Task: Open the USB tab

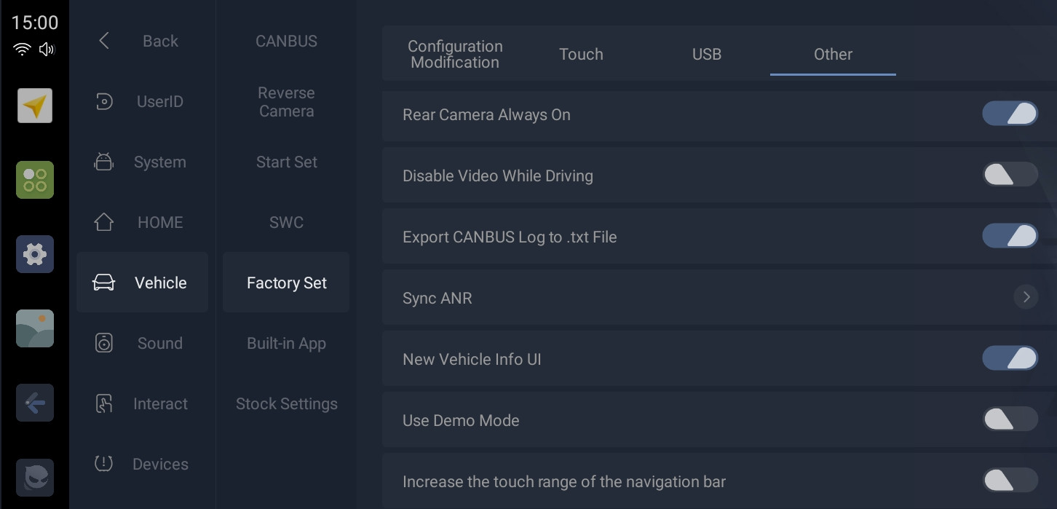Action: (x=707, y=54)
